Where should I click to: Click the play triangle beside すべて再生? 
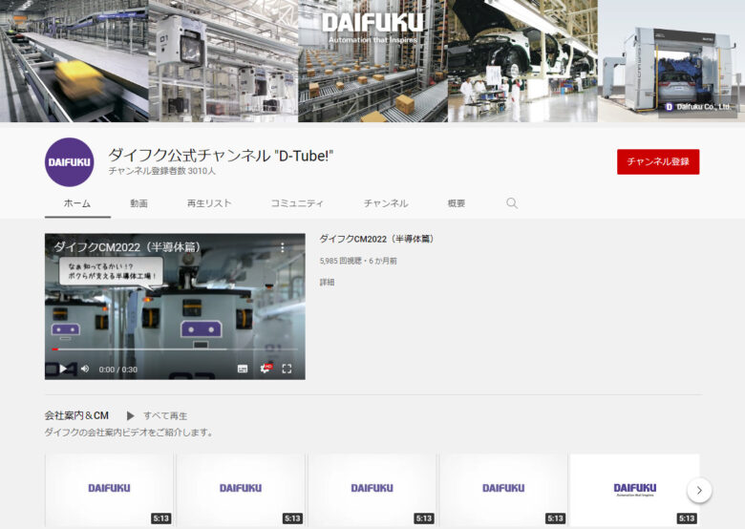tap(130, 416)
